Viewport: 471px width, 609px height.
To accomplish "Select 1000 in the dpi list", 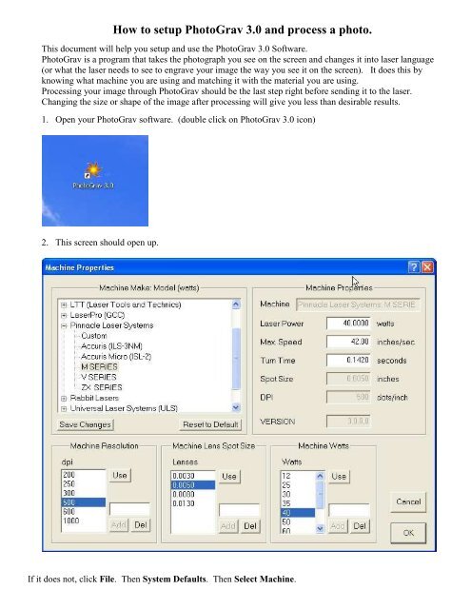I will pyautogui.click(x=71, y=521).
